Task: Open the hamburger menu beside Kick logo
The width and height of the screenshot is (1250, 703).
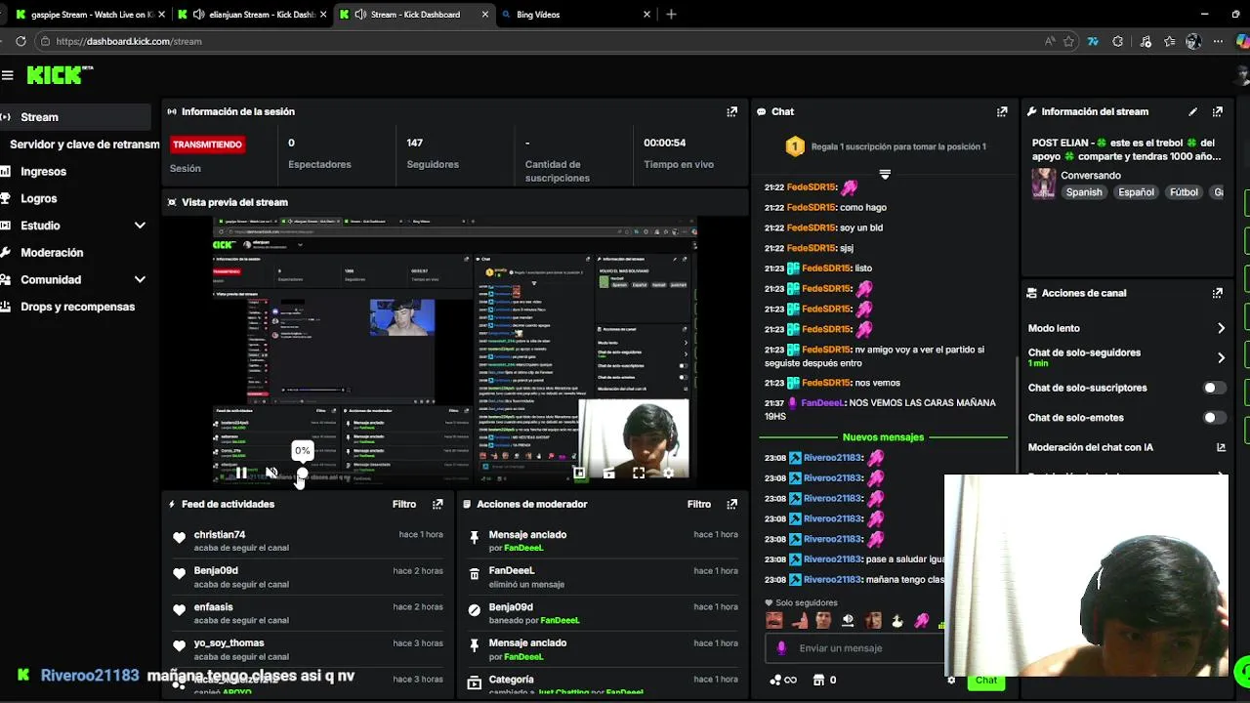Action: pos(8,75)
